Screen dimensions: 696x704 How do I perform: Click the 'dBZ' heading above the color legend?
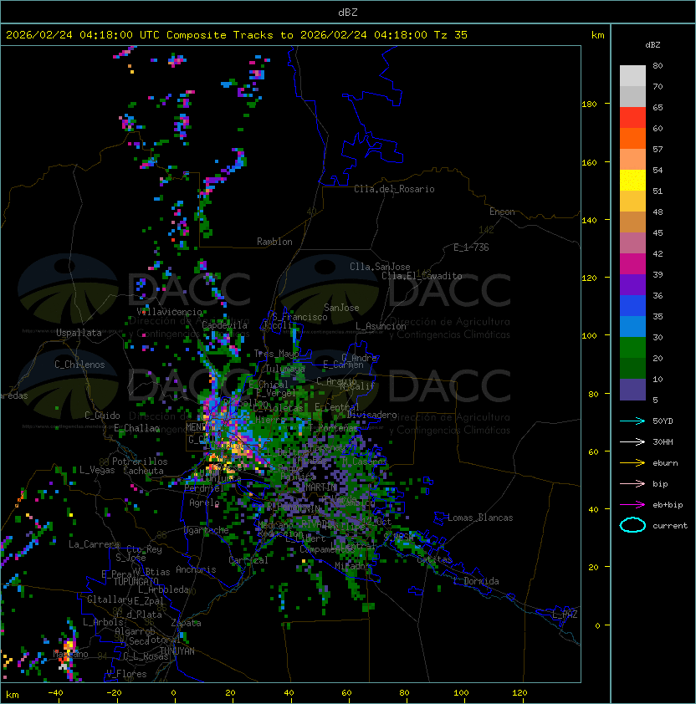tap(652, 45)
